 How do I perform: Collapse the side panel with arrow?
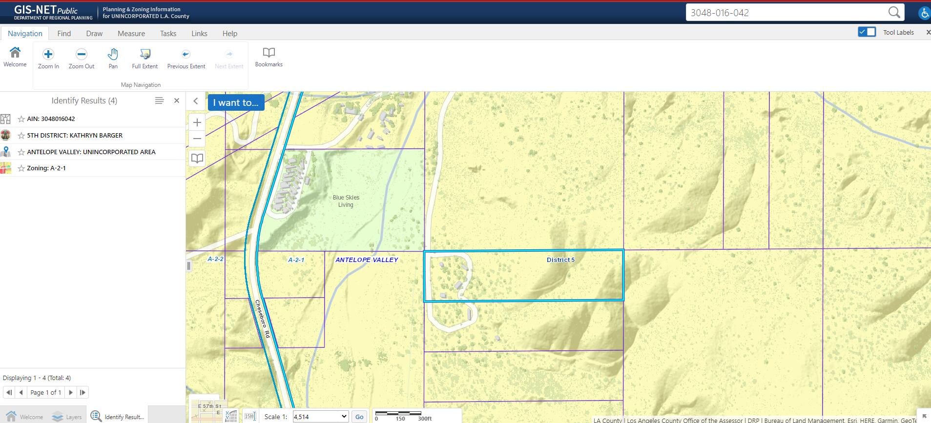[x=196, y=101]
